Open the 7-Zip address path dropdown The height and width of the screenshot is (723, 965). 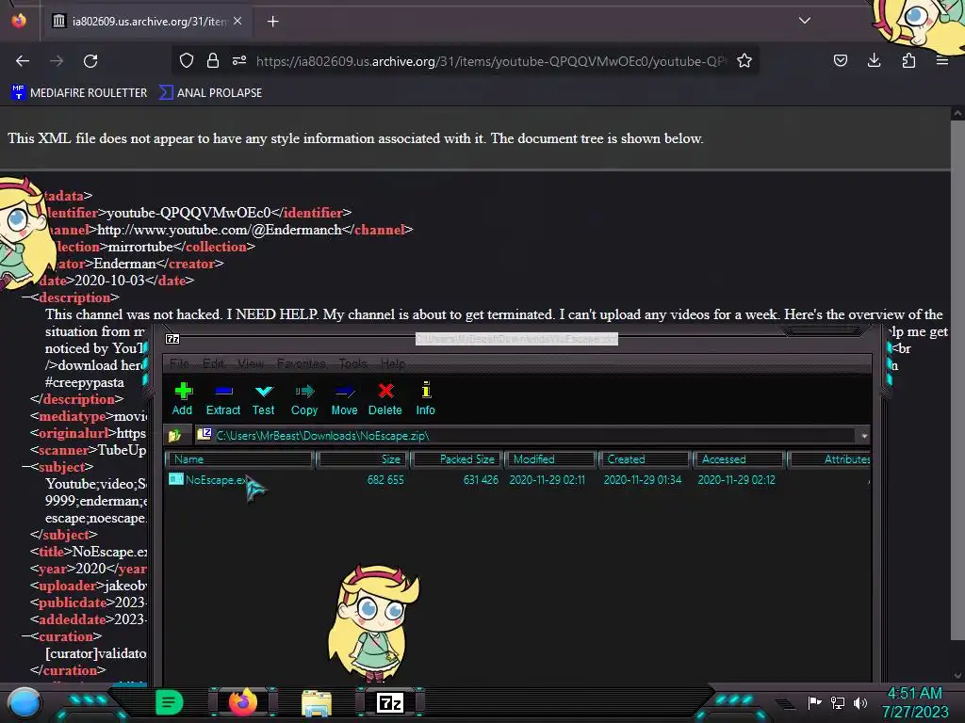coord(864,436)
